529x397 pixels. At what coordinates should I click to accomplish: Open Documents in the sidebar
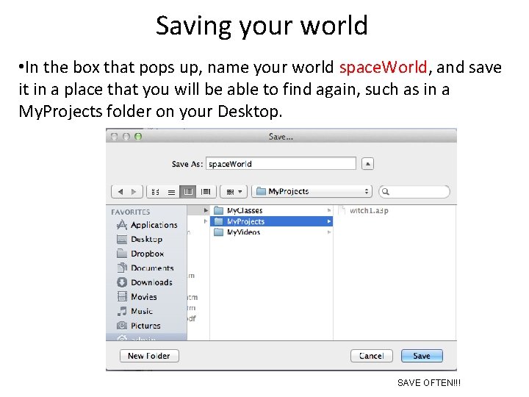(x=145, y=268)
